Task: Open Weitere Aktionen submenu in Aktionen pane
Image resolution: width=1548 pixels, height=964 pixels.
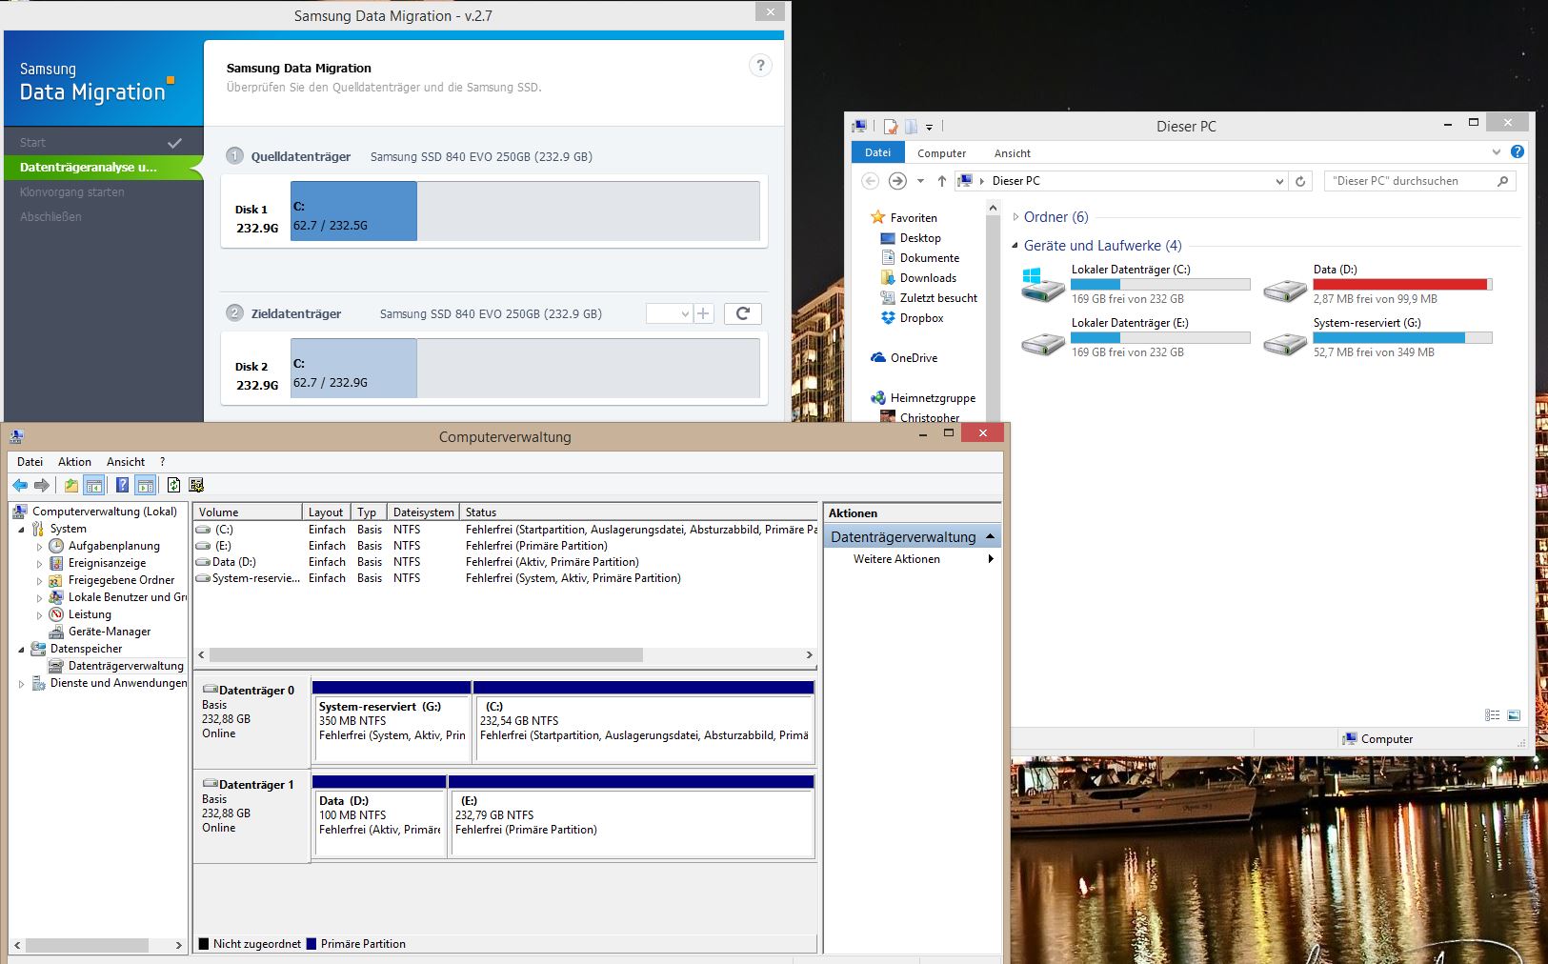Action: coord(912,559)
